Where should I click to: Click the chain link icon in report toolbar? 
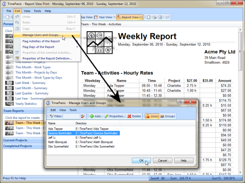(167, 17)
